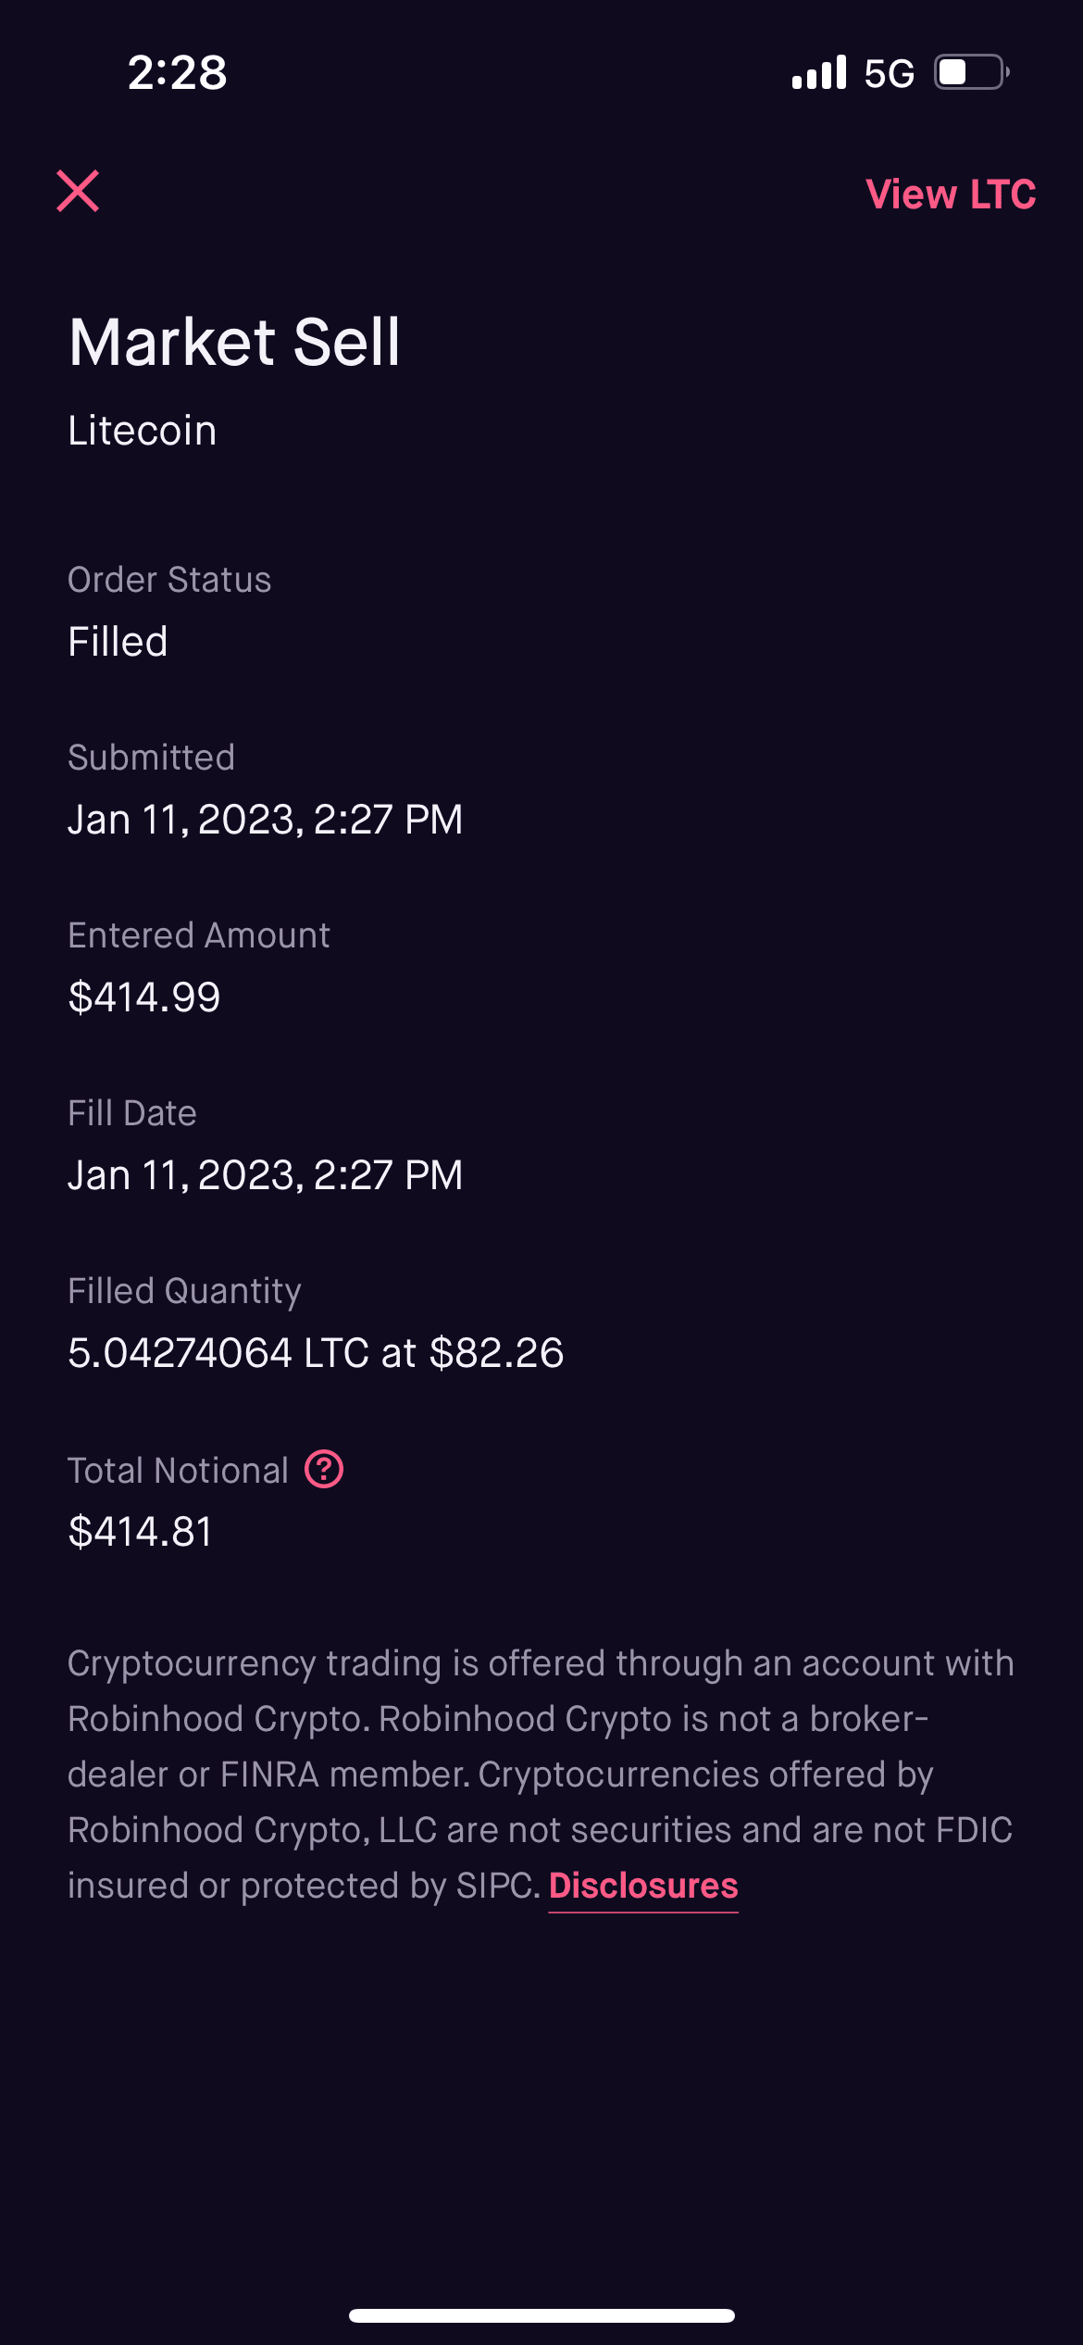This screenshot has height=2345, width=1083.
Task: Tap the Submitted label
Action: click(151, 758)
